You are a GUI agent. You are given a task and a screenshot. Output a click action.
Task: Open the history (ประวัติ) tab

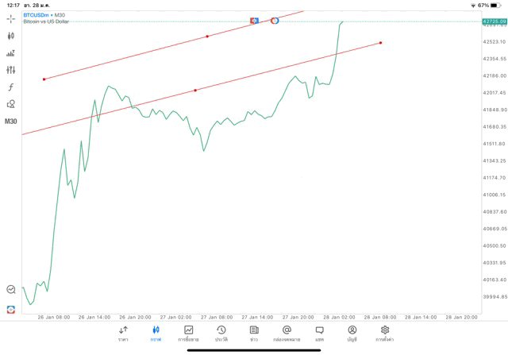pos(221,333)
